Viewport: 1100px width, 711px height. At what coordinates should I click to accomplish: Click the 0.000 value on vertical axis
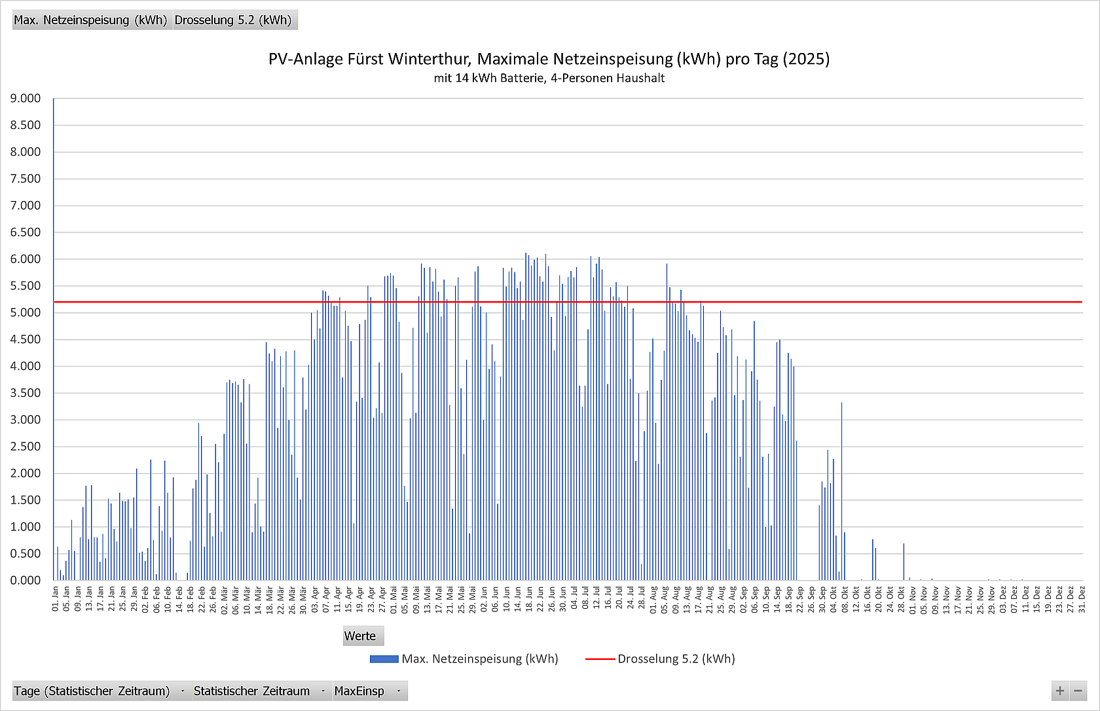26,580
